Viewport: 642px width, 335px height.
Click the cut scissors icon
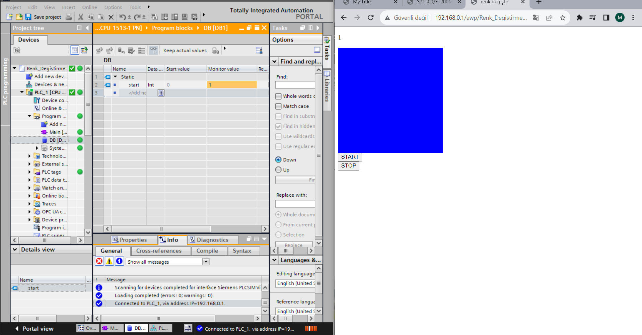click(81, 17)
